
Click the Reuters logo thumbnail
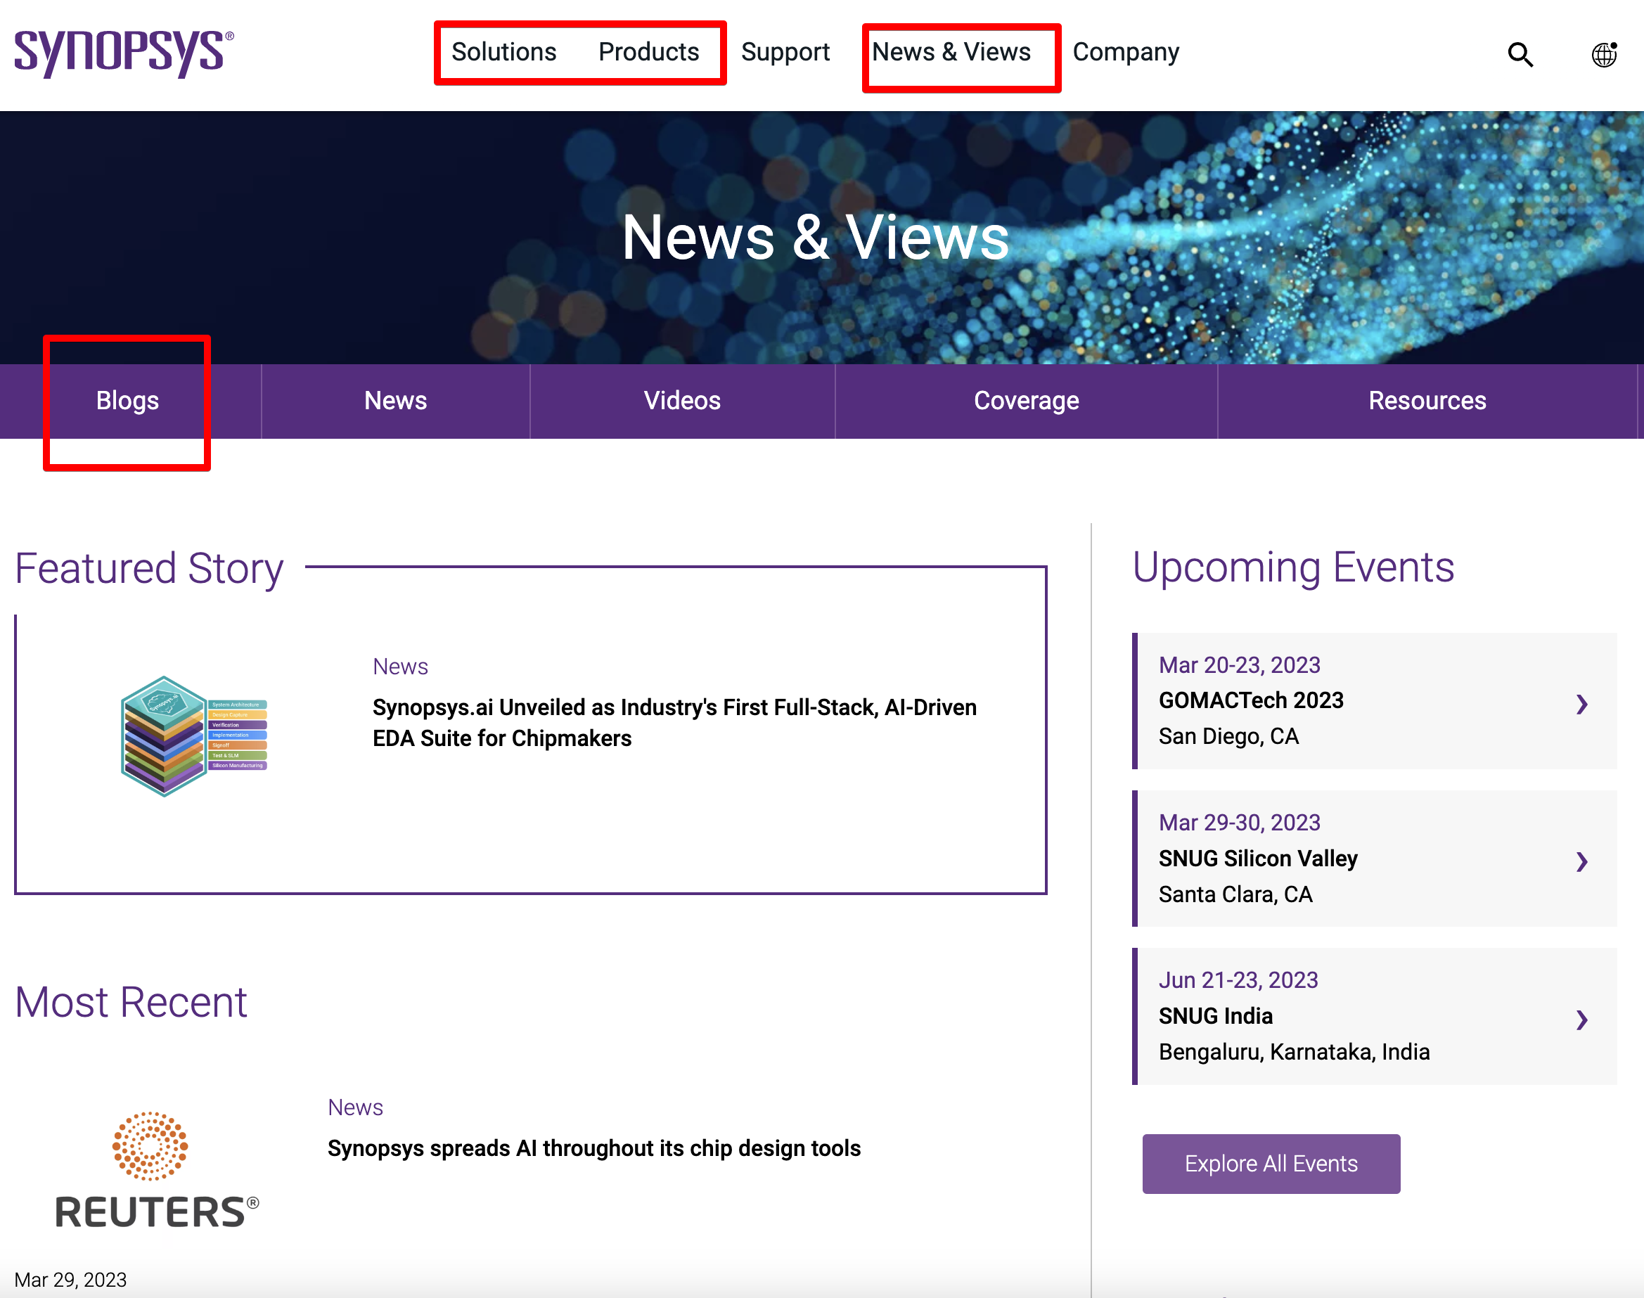tap(157, 1170)
